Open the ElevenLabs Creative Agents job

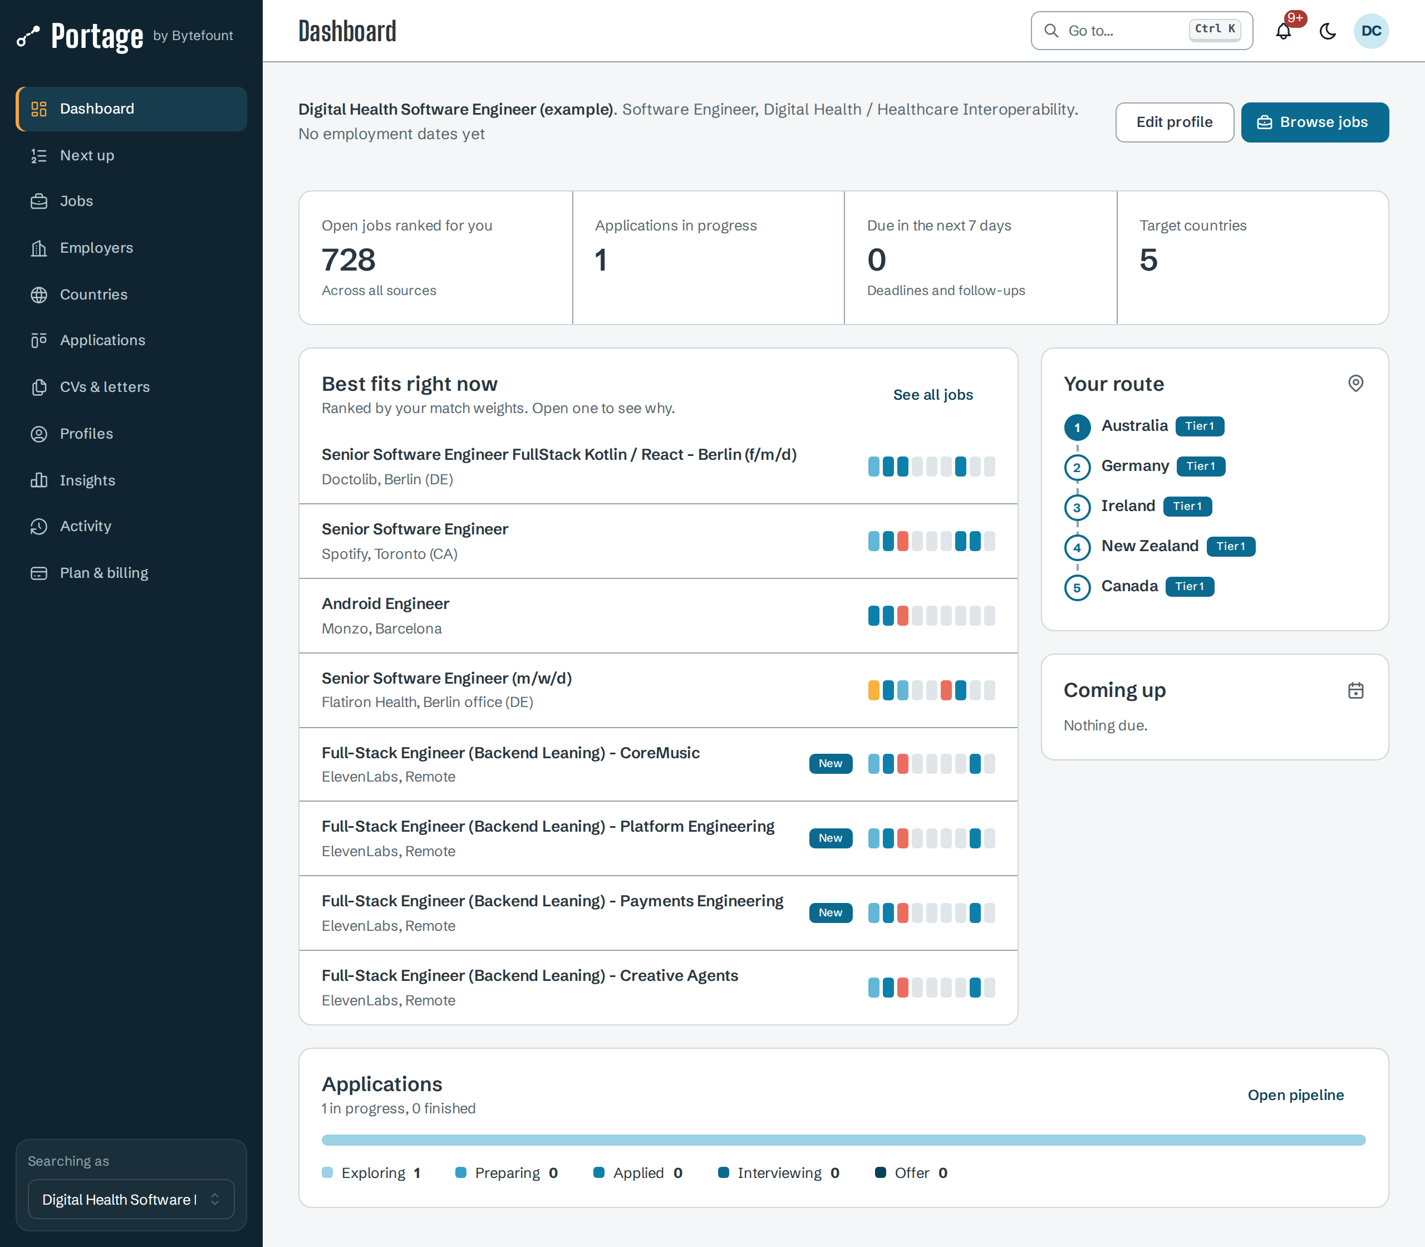(657, 988)
